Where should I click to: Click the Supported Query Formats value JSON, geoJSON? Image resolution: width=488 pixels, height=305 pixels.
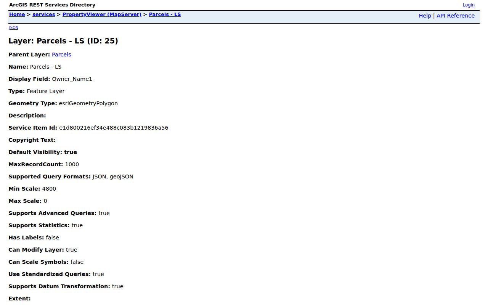coord(113,177)
